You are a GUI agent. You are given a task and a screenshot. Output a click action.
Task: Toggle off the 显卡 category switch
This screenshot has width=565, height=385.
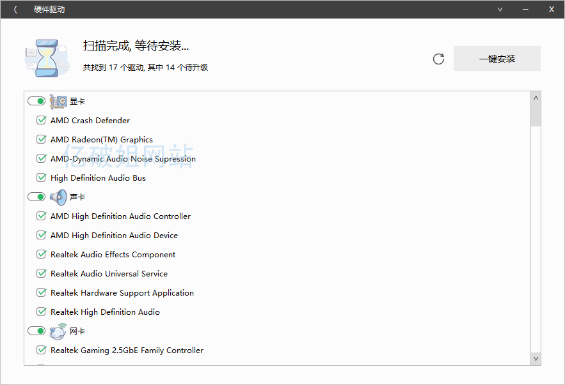[36, 102]
